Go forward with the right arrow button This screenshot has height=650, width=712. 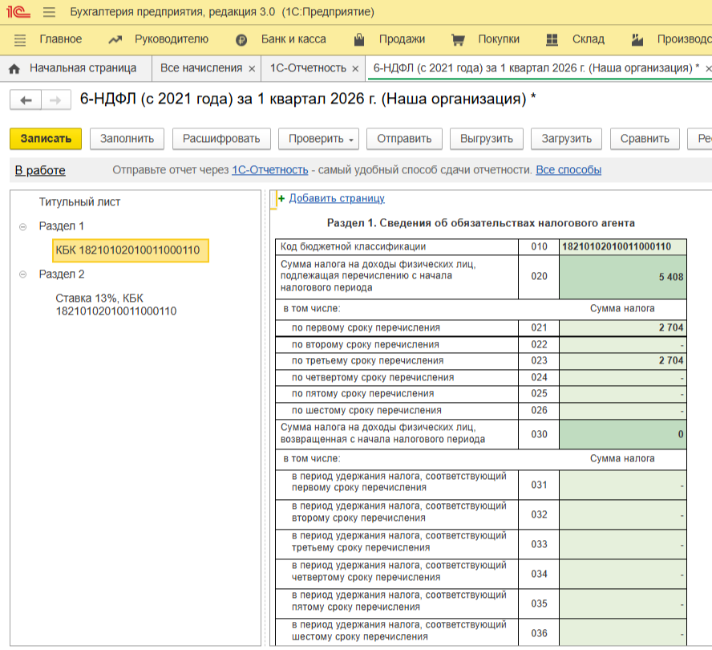55,100
